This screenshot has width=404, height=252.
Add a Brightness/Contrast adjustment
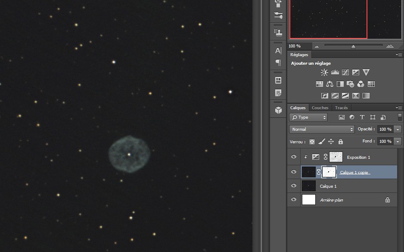tap(324, 72)
